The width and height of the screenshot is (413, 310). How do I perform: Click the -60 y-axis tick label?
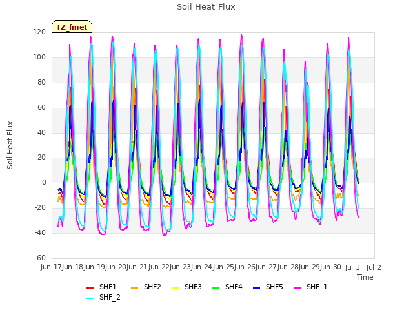click(x=40, y=258)
